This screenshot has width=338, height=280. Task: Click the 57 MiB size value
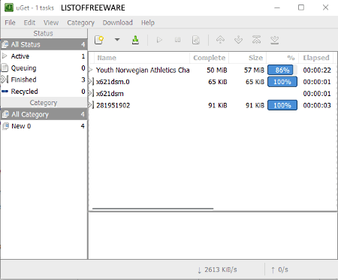[254, 70]
